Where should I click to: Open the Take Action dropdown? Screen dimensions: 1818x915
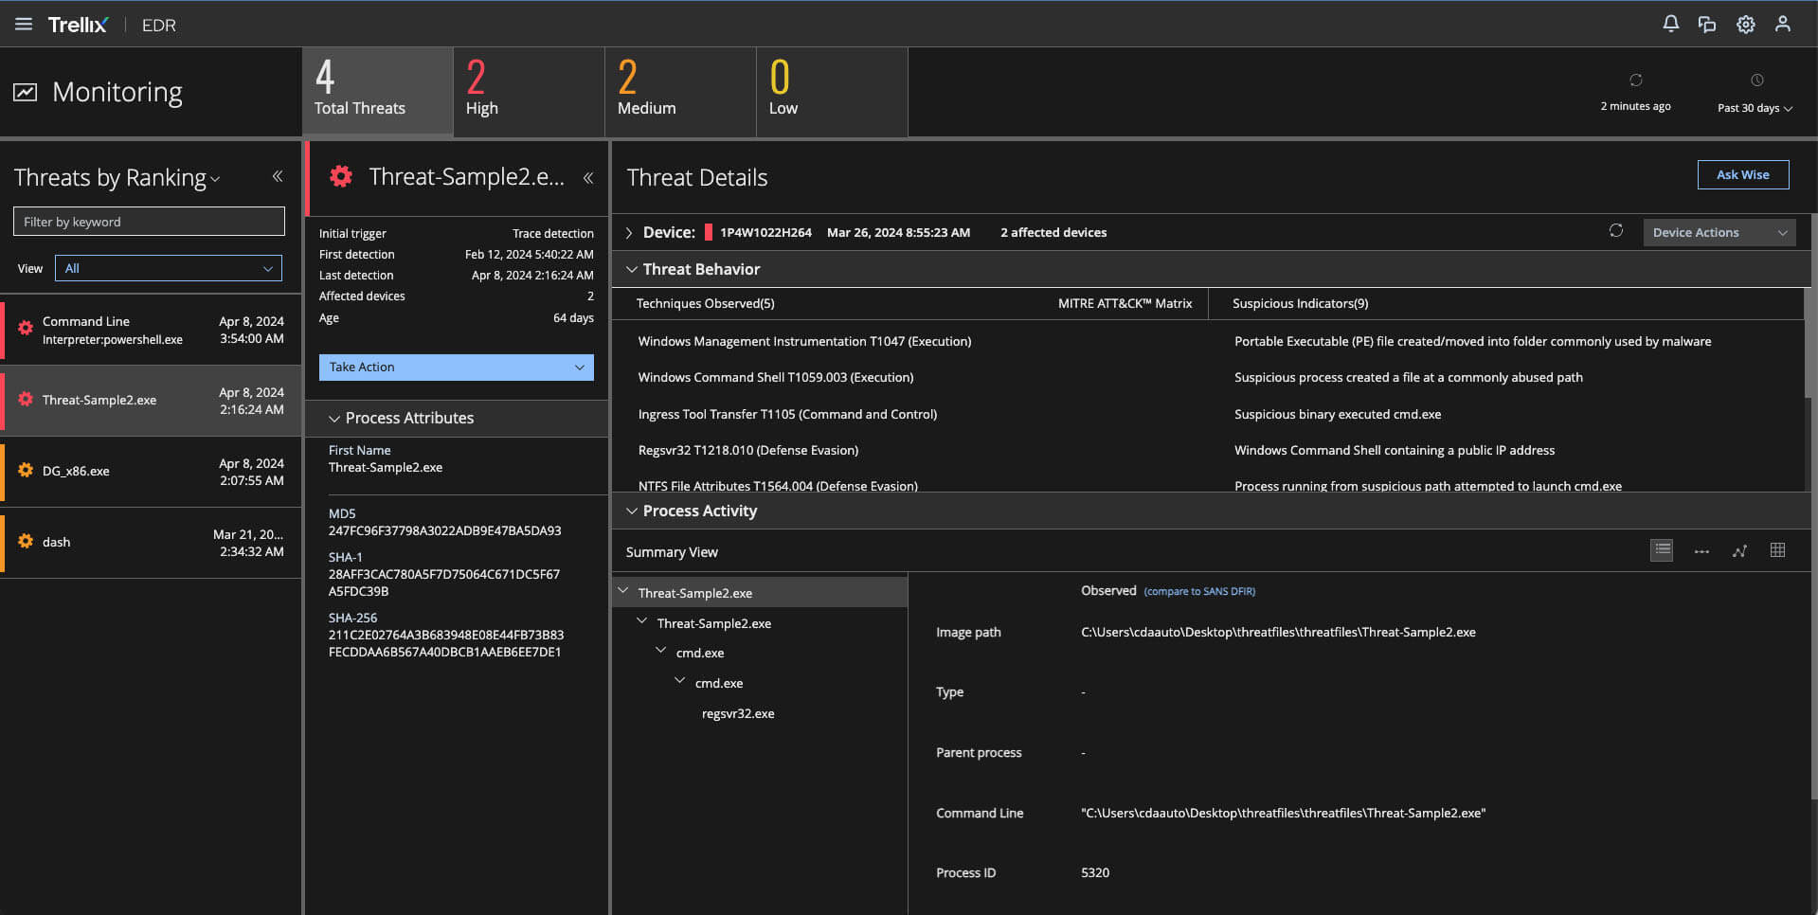(456, 368)
